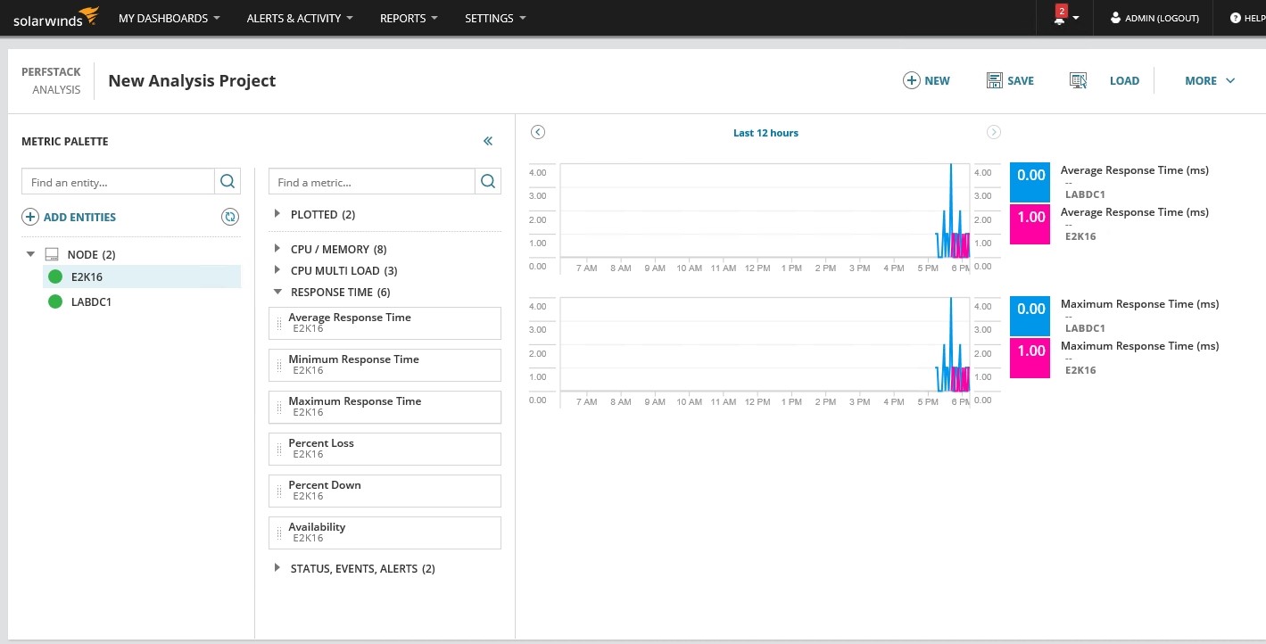Collapse the RESPONSE TIME group
The width and height of the screenshot is (1266, 644).
(x=277, y=292)
